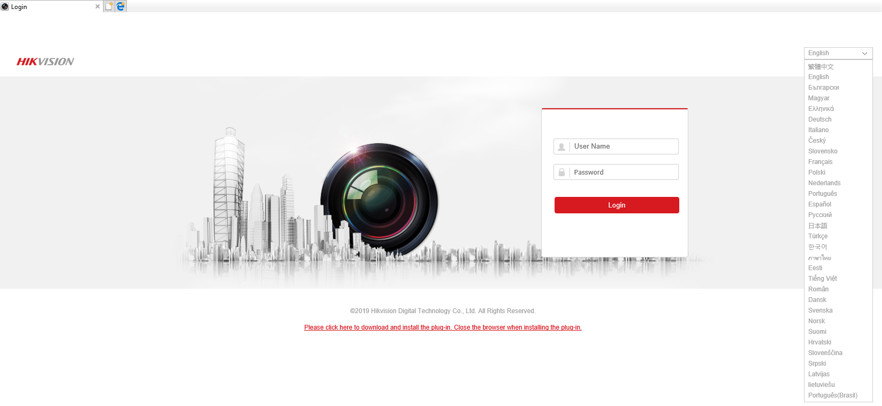Pick Magyar from the language list
The image size is (882, 406).
coord(819,98)
